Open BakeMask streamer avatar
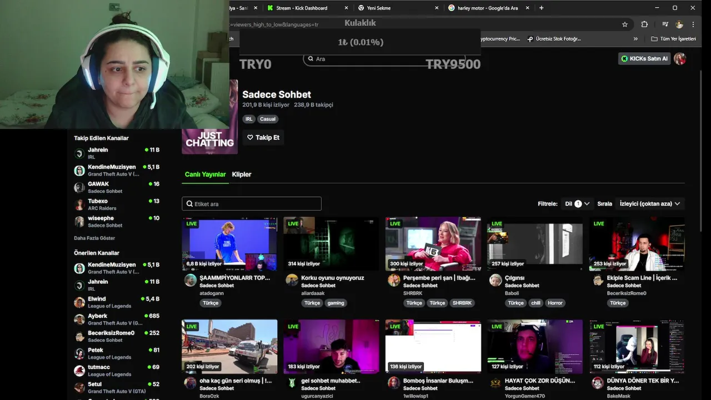The image size is (711, 400). (598, 383)
